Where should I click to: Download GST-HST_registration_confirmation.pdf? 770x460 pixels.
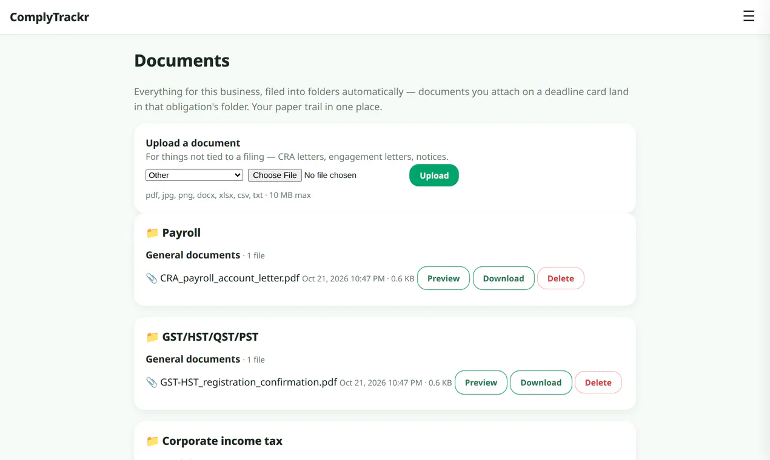tap(541, 383)
